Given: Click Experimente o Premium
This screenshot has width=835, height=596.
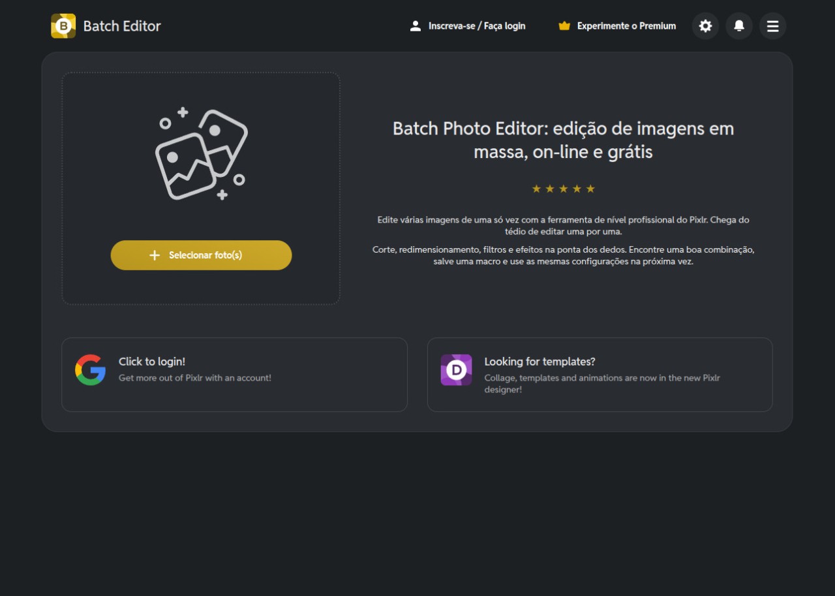Looking at the screenshot, I should click(626, 26).
